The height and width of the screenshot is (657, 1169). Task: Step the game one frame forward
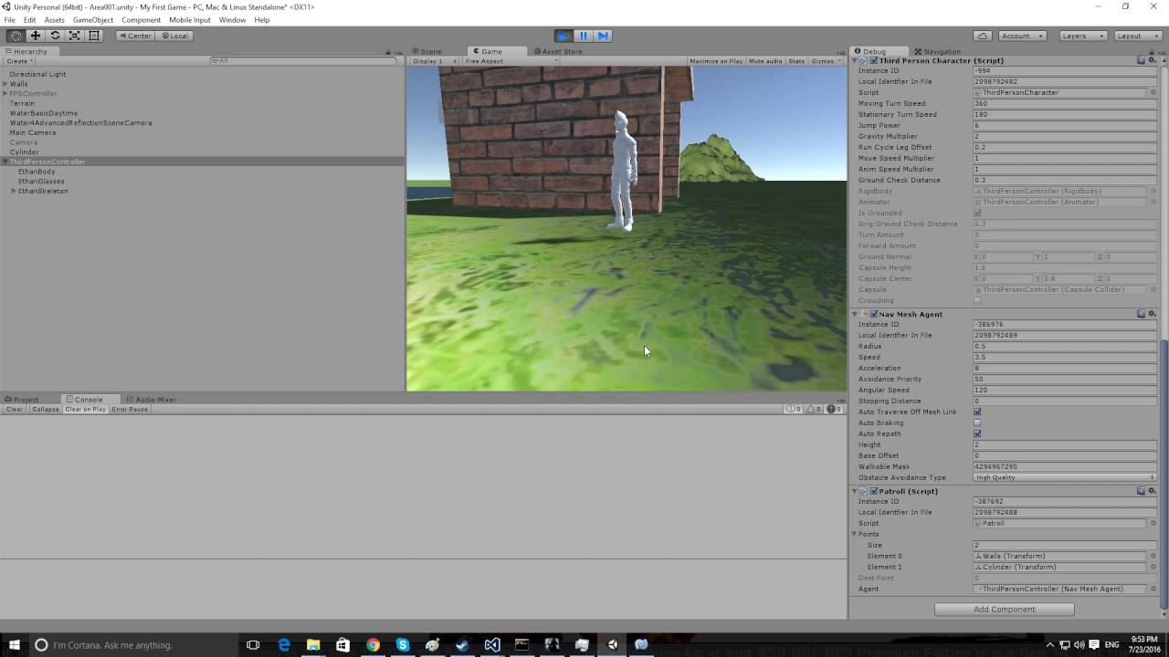click(x=605, y=36)
